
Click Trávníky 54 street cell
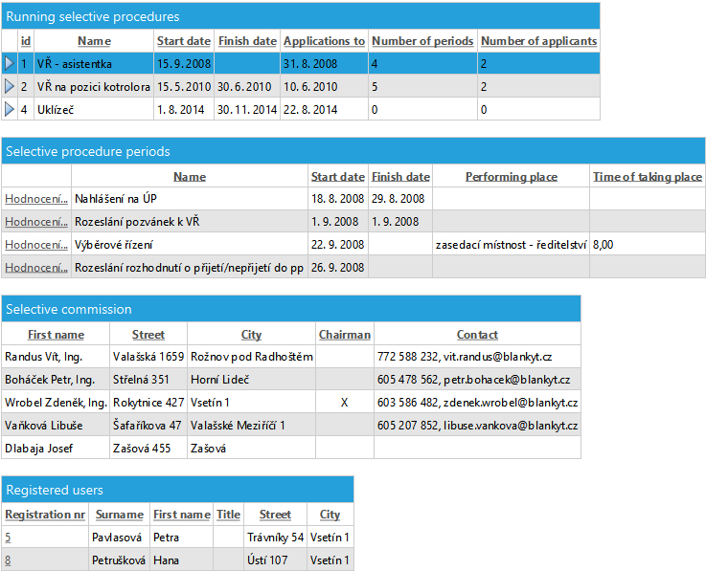click(x=275, y=538)
